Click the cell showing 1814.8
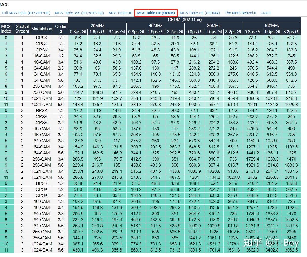The image size is (307, 257). [x=272, y=165]
